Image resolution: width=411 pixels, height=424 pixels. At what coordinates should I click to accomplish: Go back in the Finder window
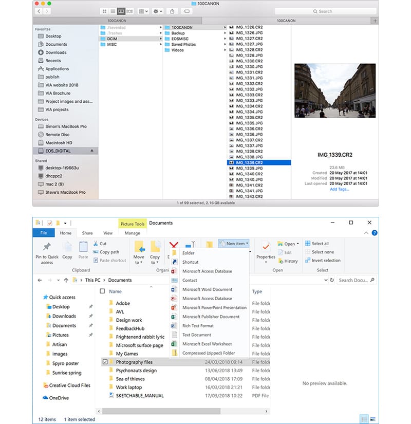[x=39, y=11]
